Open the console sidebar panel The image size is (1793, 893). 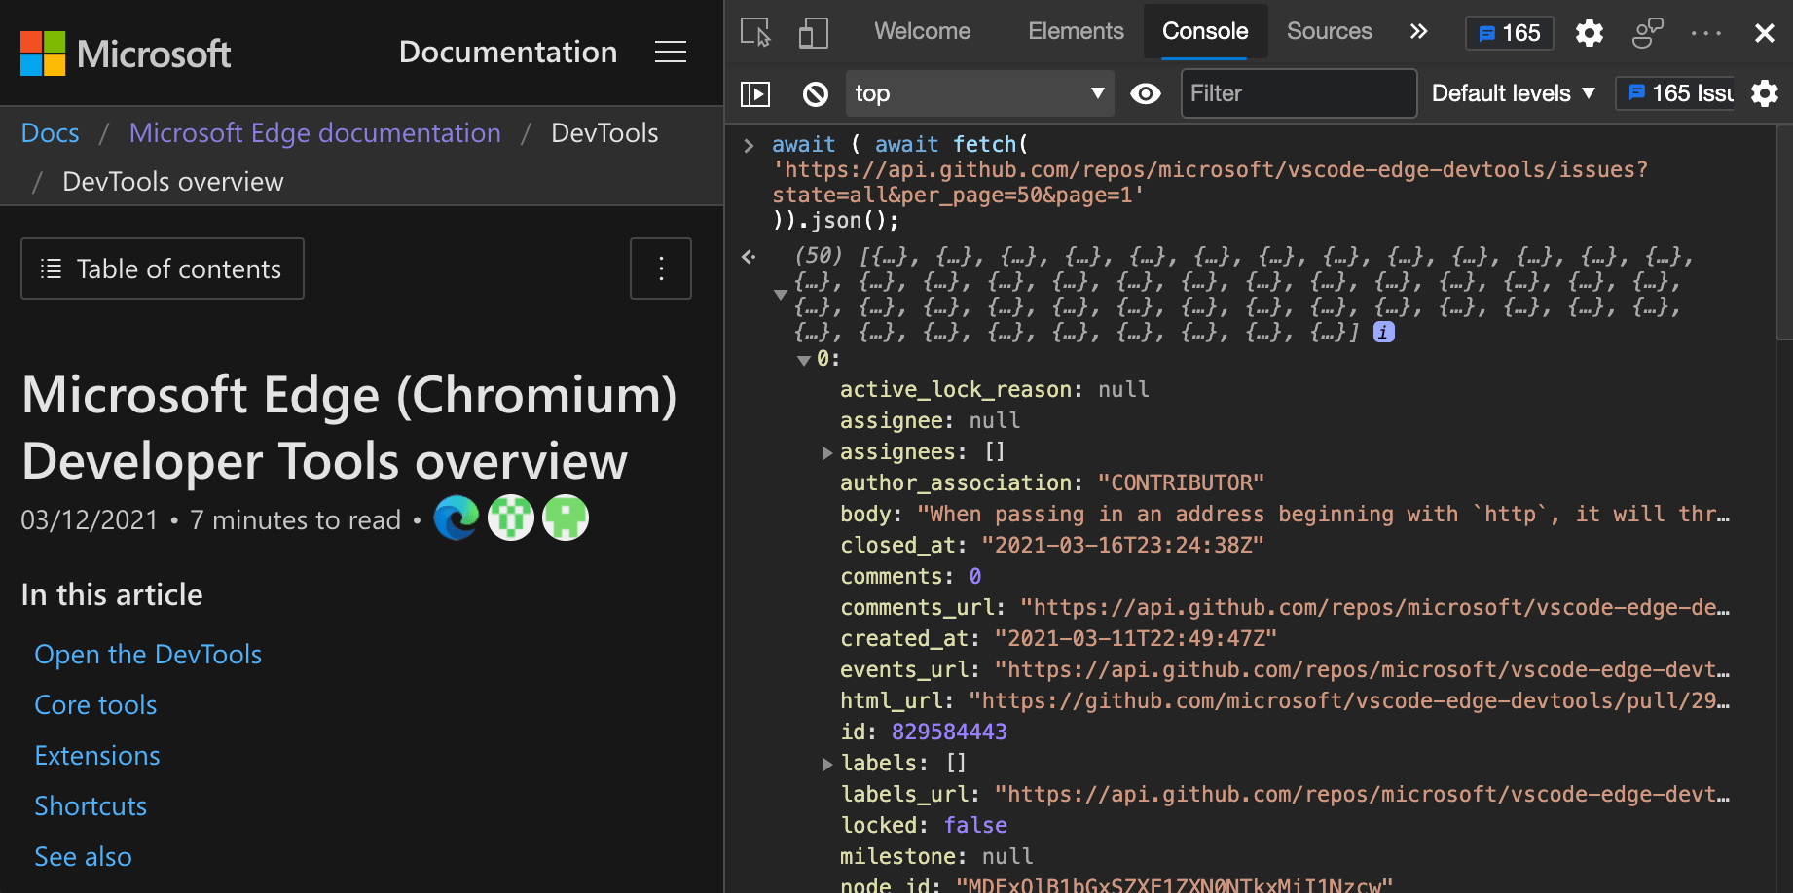point(755,93)
